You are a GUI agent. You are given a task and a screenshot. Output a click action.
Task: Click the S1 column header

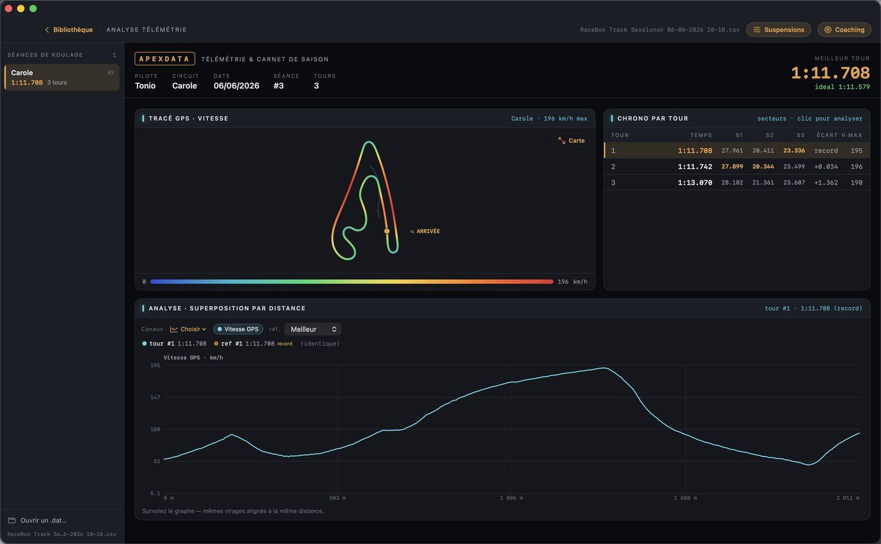tap(739, 136)
